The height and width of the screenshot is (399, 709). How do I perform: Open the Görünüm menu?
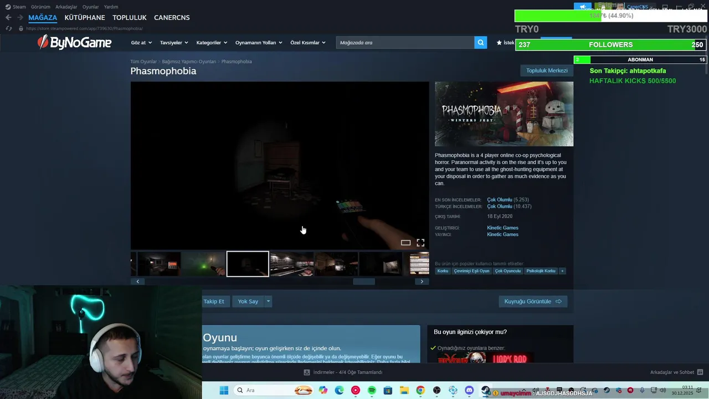(x=40, y=7)
